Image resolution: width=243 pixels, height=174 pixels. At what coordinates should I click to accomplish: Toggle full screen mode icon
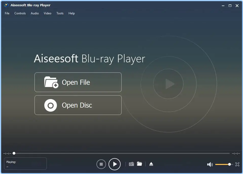pyautogui.click(x=237, y=164)
